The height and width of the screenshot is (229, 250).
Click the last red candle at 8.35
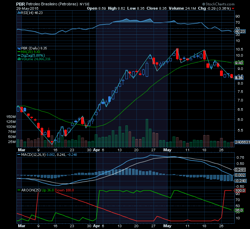[x=231, y=76]
